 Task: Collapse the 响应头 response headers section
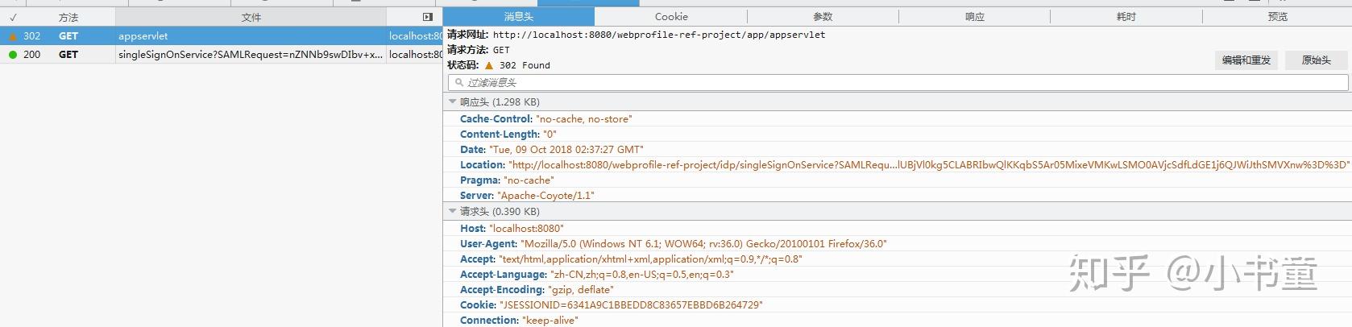[x=453, y=102]
